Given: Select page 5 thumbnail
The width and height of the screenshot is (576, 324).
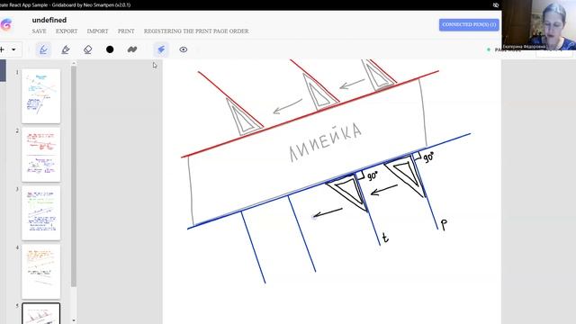Looking at the screenshot, I should [x=40, y=314].
